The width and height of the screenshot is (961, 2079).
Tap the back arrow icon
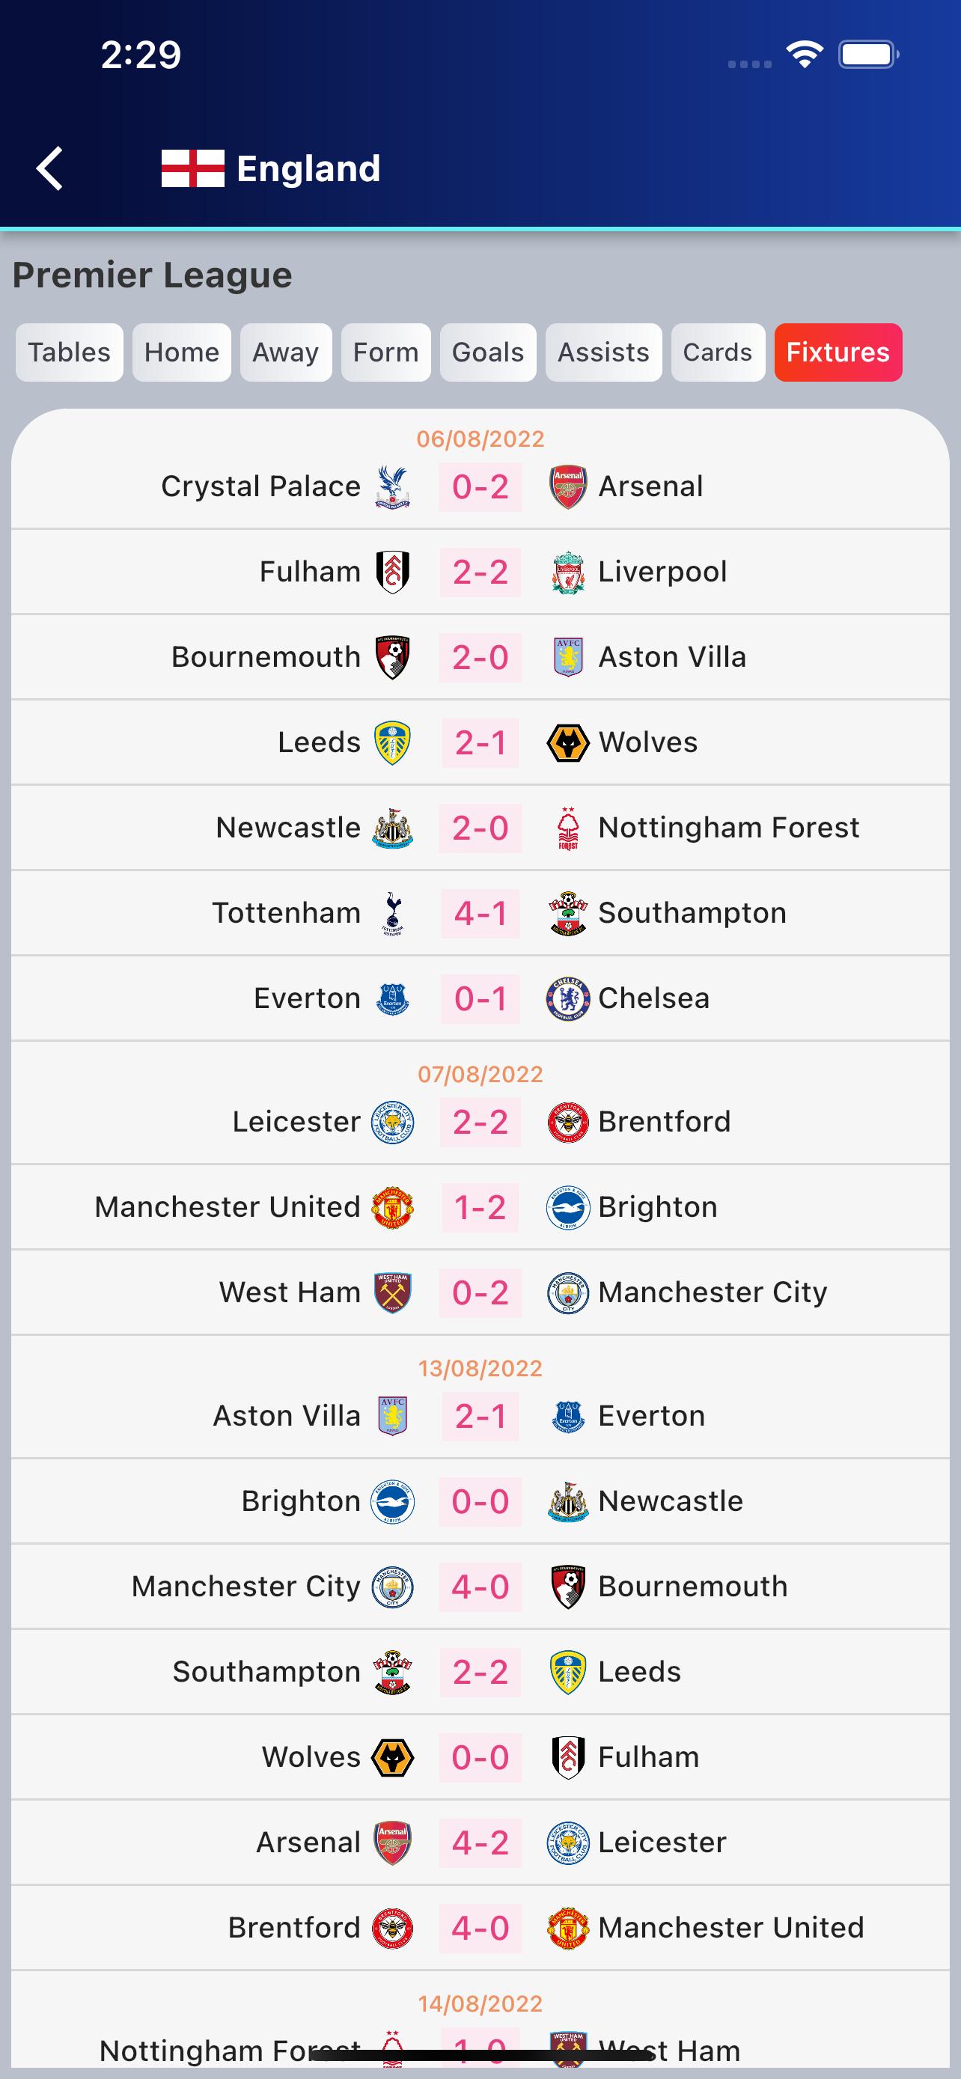click(x=50, y=168)
